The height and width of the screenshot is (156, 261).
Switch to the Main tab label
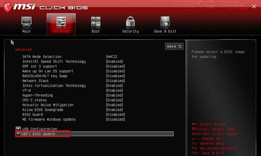27,31
